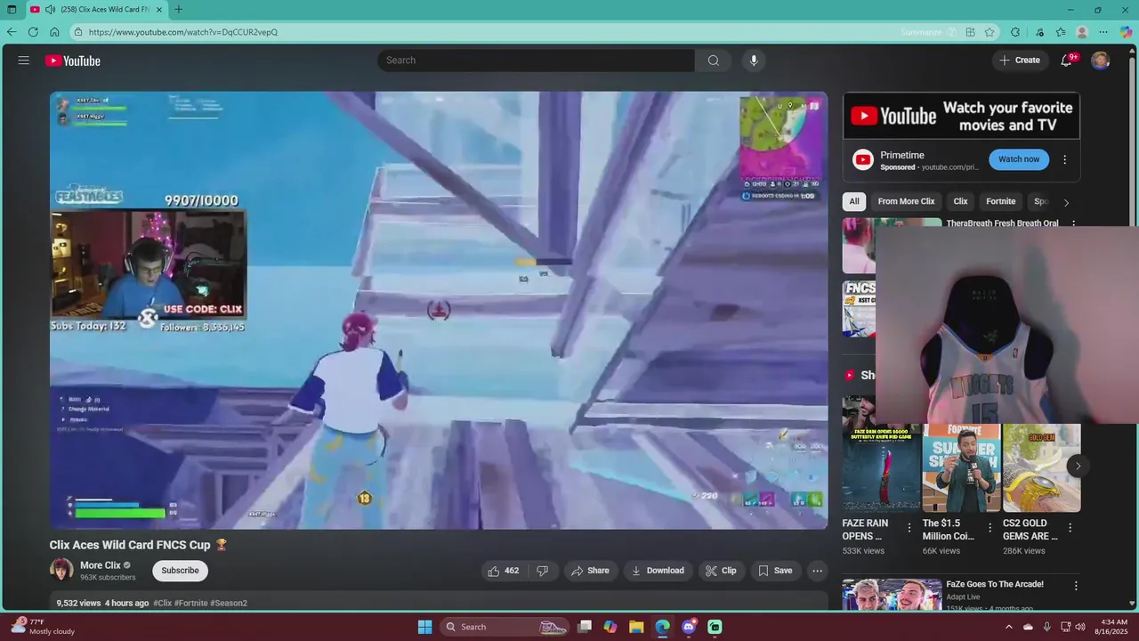1139x641 pixels.
Task: Open a new browser tab
Action: [x=179, y=10]
